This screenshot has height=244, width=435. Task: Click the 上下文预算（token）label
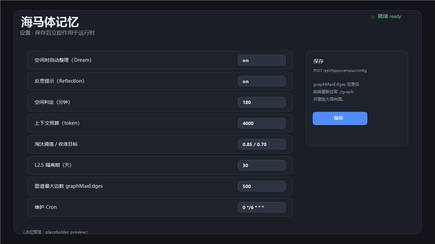57,123
